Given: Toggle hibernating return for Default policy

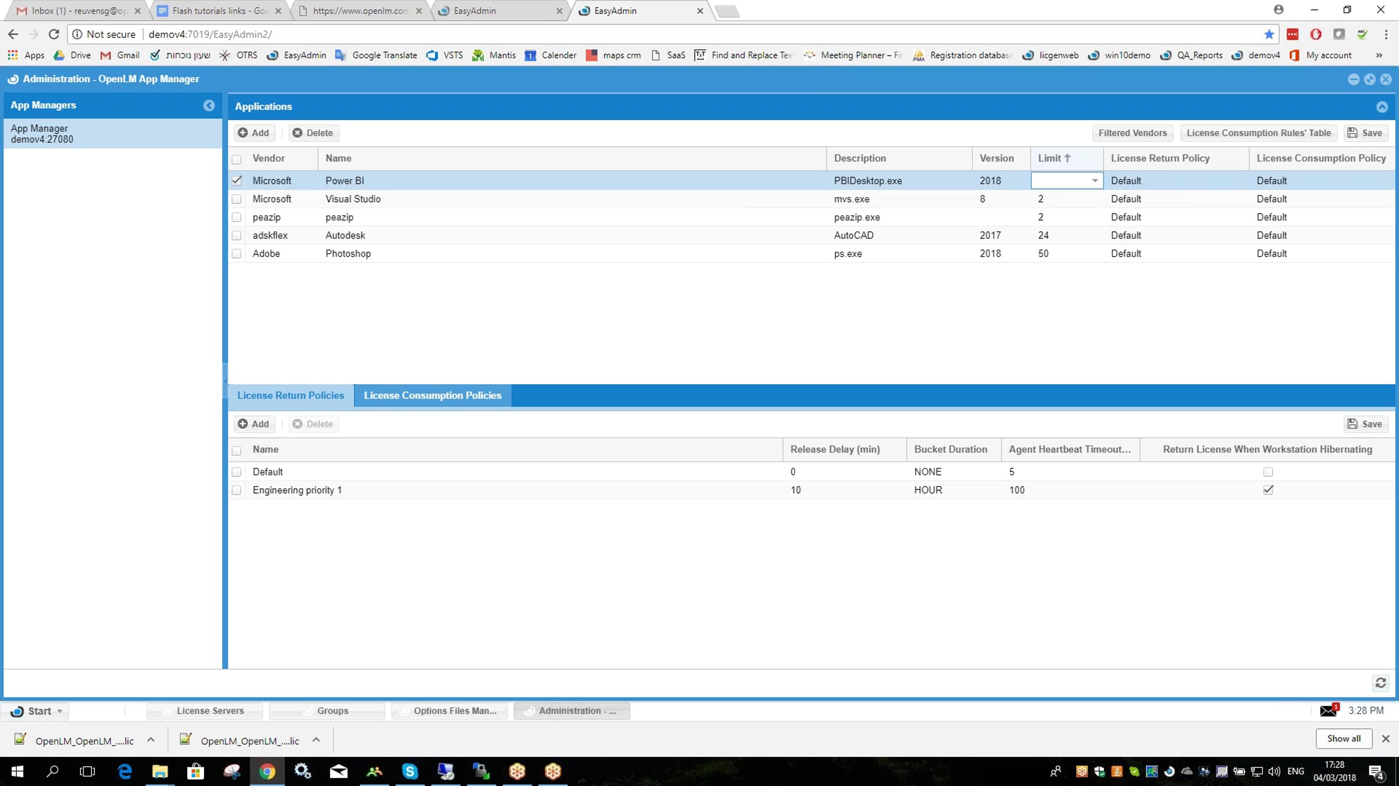Looking at the screenshot, I should click(1268, 472).
